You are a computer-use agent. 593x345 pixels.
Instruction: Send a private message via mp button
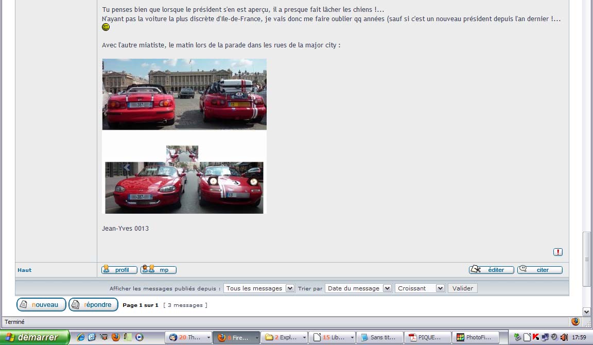[159, 270]
